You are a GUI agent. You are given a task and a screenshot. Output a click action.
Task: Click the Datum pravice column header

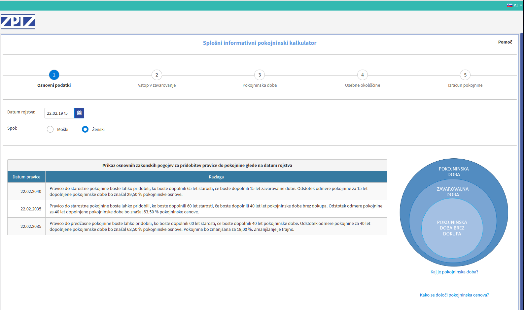click(x=26, y=177)
